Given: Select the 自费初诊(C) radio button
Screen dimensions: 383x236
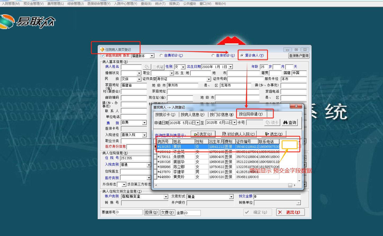Looking at the screenshot, I should click(161, 56).
